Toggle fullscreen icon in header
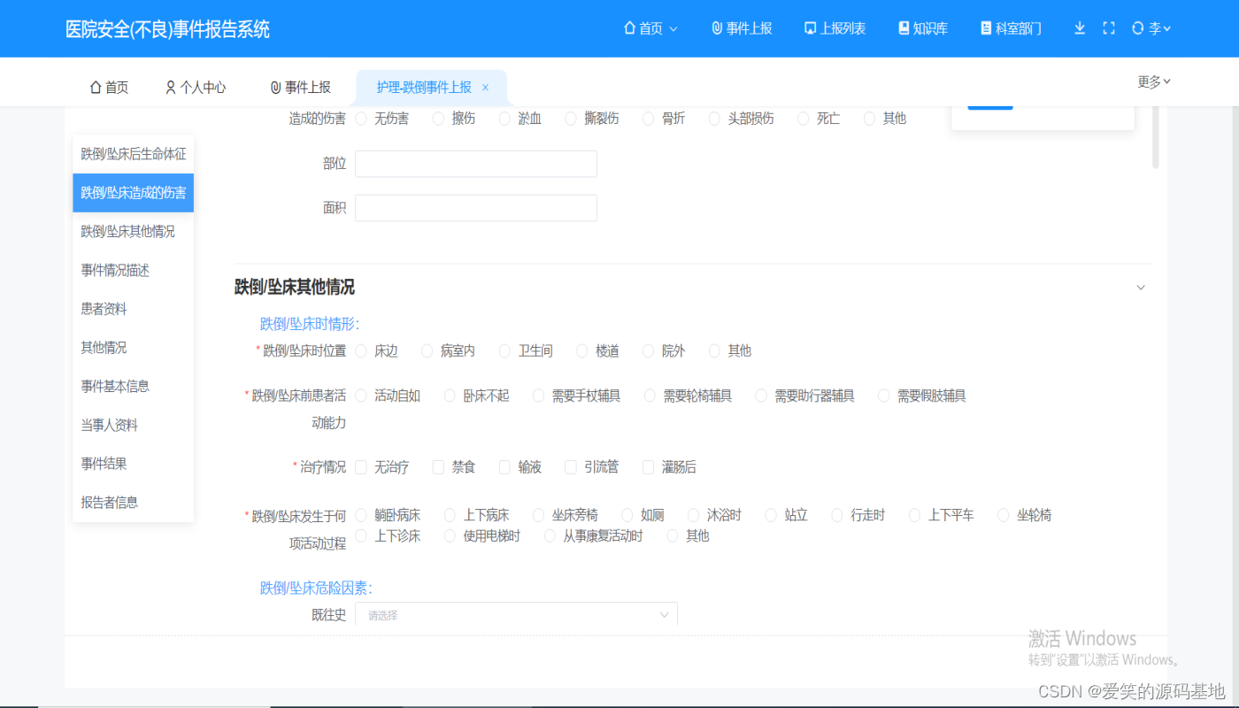This screenshot has height=708, width=1239. [x=1109, y=28]
